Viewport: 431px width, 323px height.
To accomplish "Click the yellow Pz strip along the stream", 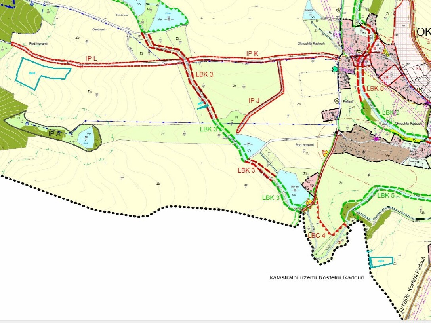I will 414,139.
